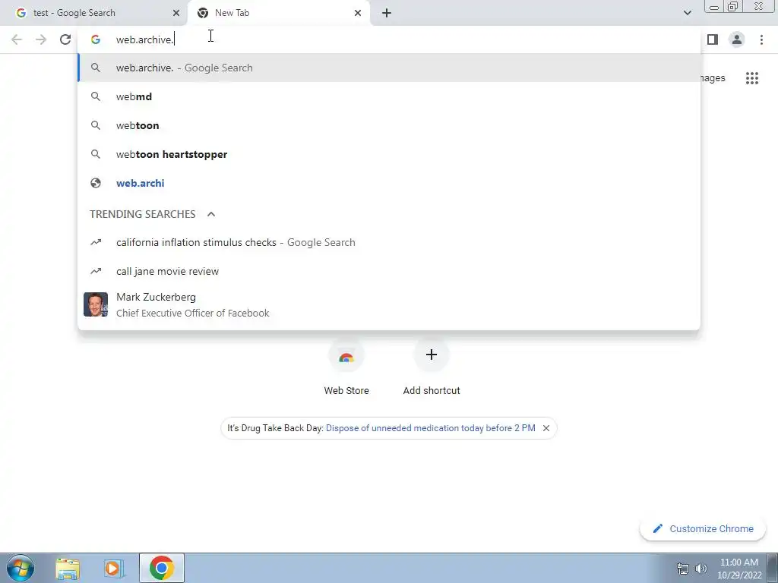Go back using the back arrow

click(x=17, y=39)
